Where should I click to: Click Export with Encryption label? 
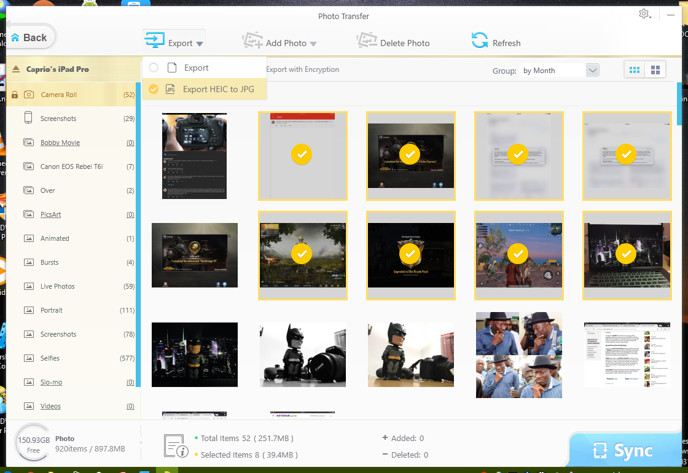(303, 69)
